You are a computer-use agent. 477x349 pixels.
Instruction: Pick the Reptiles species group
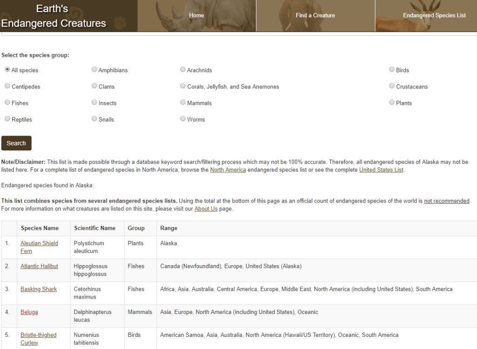[7, 118]
